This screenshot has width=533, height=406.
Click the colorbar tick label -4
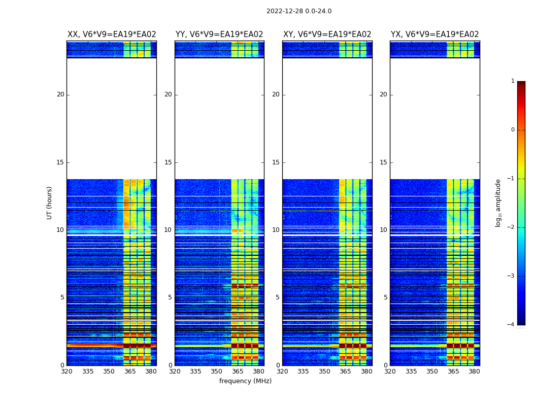511,325
